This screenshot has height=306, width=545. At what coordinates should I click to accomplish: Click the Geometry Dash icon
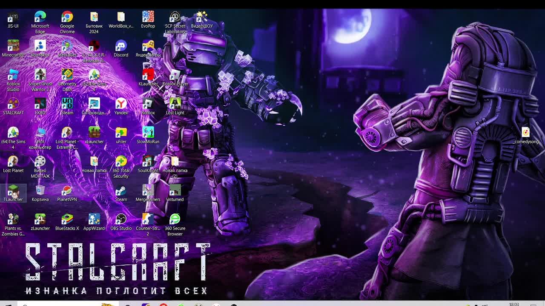pos(67,80)
